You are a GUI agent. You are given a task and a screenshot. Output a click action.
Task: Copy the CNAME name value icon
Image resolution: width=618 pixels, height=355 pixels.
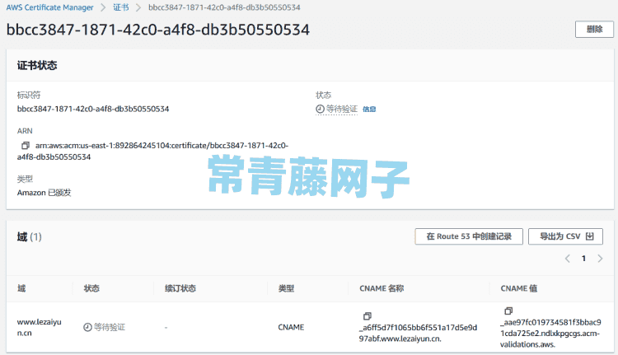pyautogui.click(x=367, y=316)
